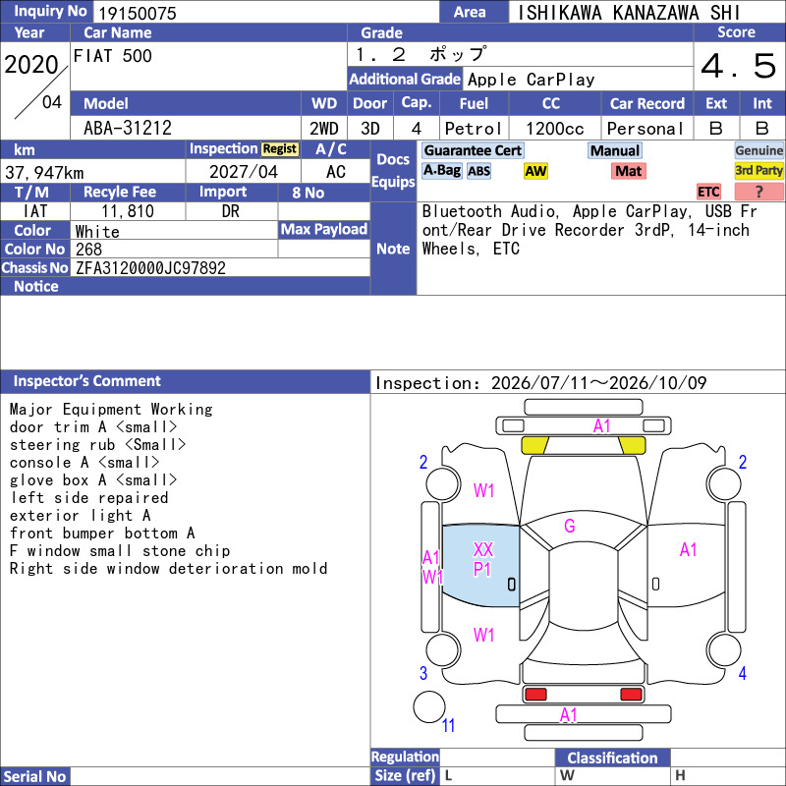
Task: Click the red Mat badge
Action: (x=628, y=171)
